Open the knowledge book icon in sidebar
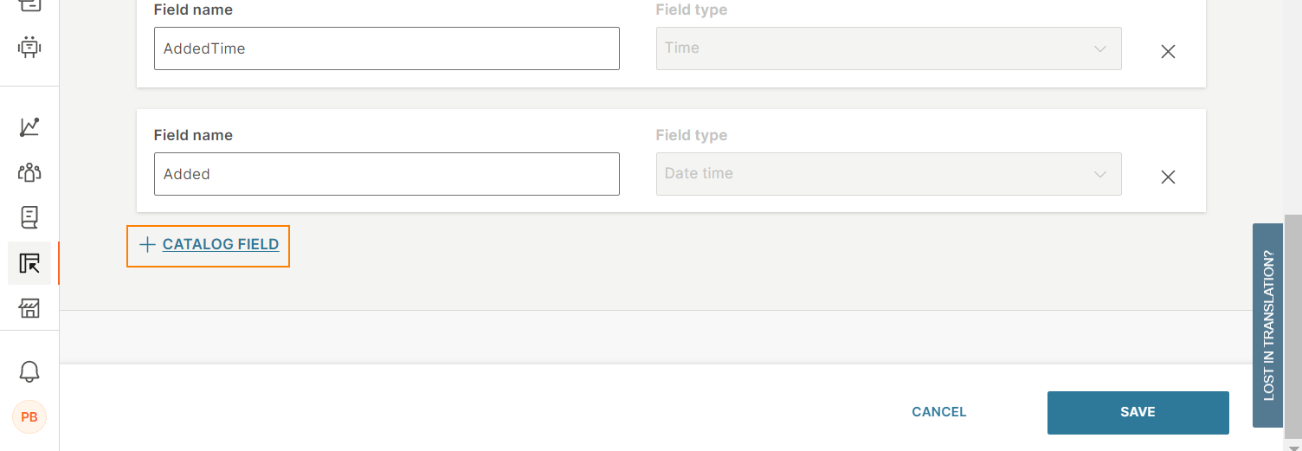Viewport: 1302px width, 451px height. [x=29, y=217]
